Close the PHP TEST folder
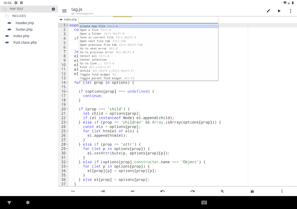 54,9
